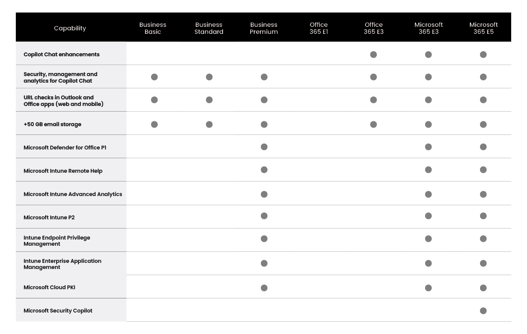Screen dimensions: 527x334
Task: Select the +50 GB email storage dot for Business Basic
Action: [154, 124]
